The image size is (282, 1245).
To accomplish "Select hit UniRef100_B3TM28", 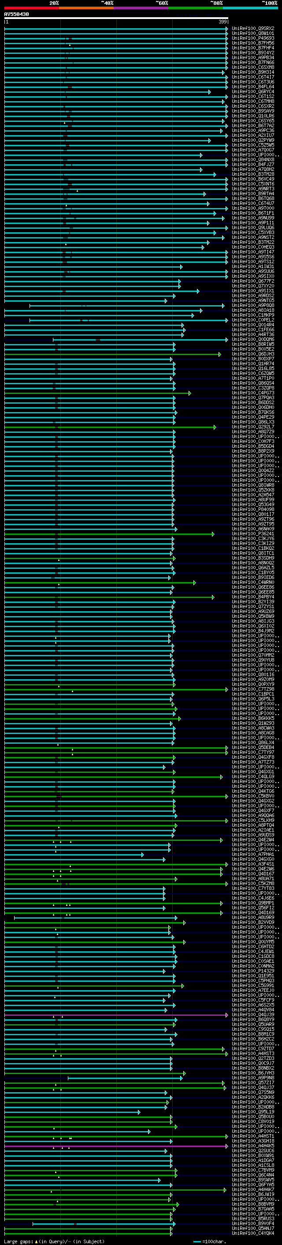I will click(x=253, y=174).
